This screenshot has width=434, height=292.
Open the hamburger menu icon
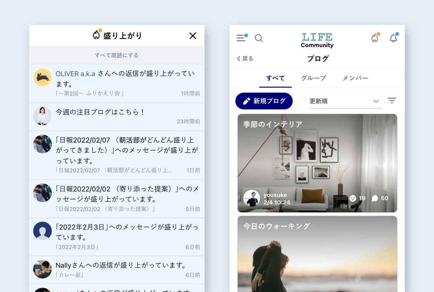[x=241, y=38]
